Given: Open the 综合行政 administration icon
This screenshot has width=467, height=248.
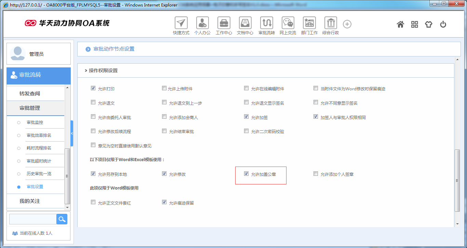Looking at the screenshot, I should pos(330,23).
